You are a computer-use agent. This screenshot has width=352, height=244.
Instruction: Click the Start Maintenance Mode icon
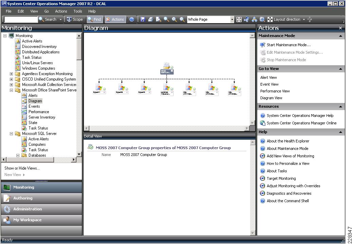click(262, 45)
